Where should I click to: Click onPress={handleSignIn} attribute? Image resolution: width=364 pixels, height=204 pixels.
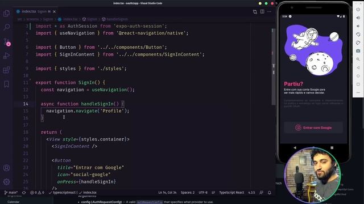[86, 182]
